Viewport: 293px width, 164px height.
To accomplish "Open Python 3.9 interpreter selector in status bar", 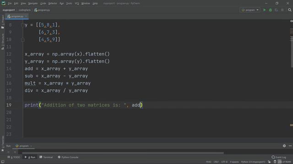I will point(253,162).
